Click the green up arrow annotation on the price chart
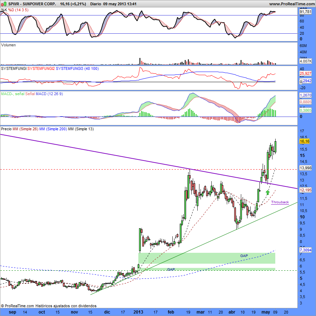 (268, 192)
